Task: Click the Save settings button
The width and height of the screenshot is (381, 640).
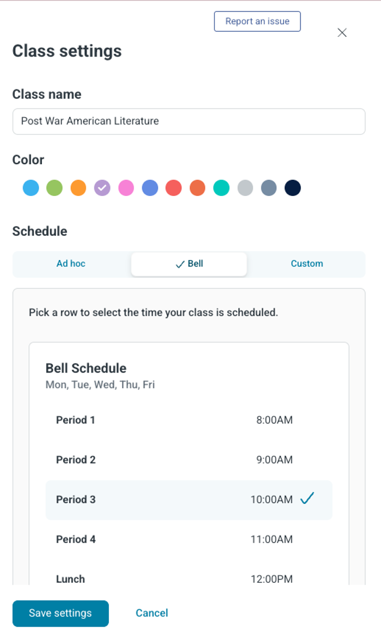Action: (x=60, y=613)
